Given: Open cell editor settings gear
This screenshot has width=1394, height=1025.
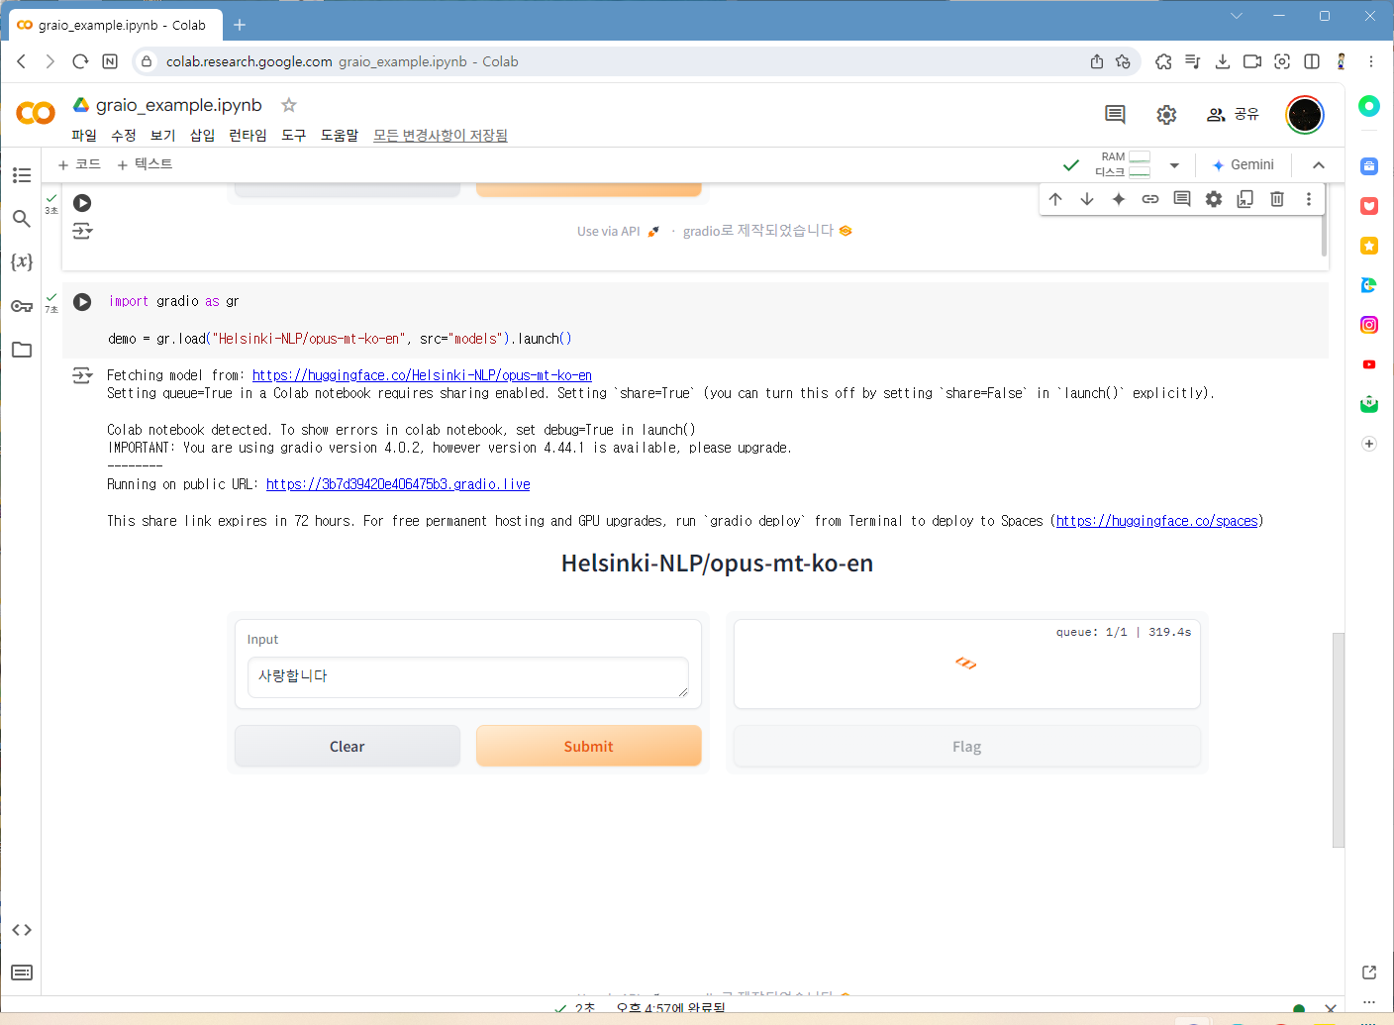Looking at the screenshot, I should pos(1214,199).
